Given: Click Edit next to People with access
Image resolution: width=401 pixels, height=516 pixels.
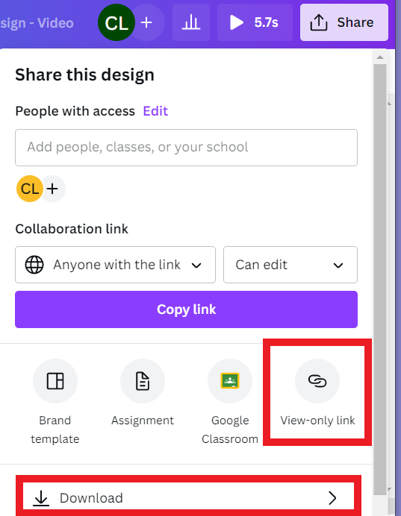Looking at the screenshot, I should (155, 111).
